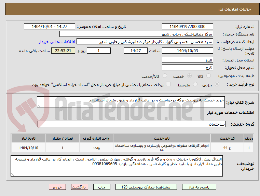This screenshot has width=260, height=196.
Task: Click the نام خدمت column header
Action: coord(162,138)
